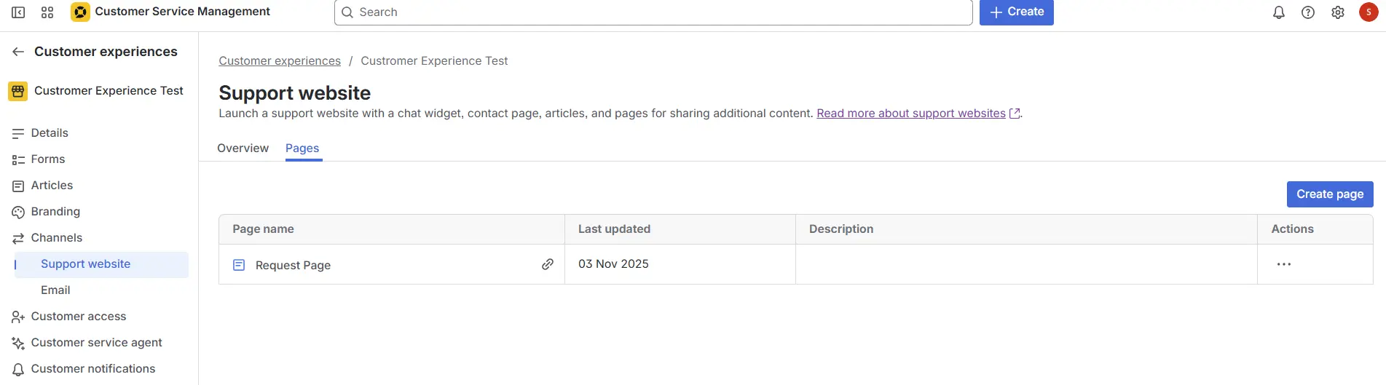Image resolution: width=1386 pixels, height=385 pixels.
Task: Click the blue Create button
Action: point(1016,12)
